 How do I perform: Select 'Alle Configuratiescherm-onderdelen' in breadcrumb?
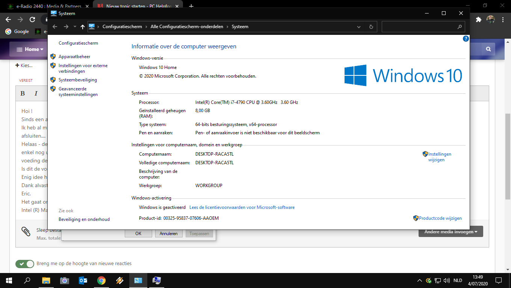tap(187, 27)
